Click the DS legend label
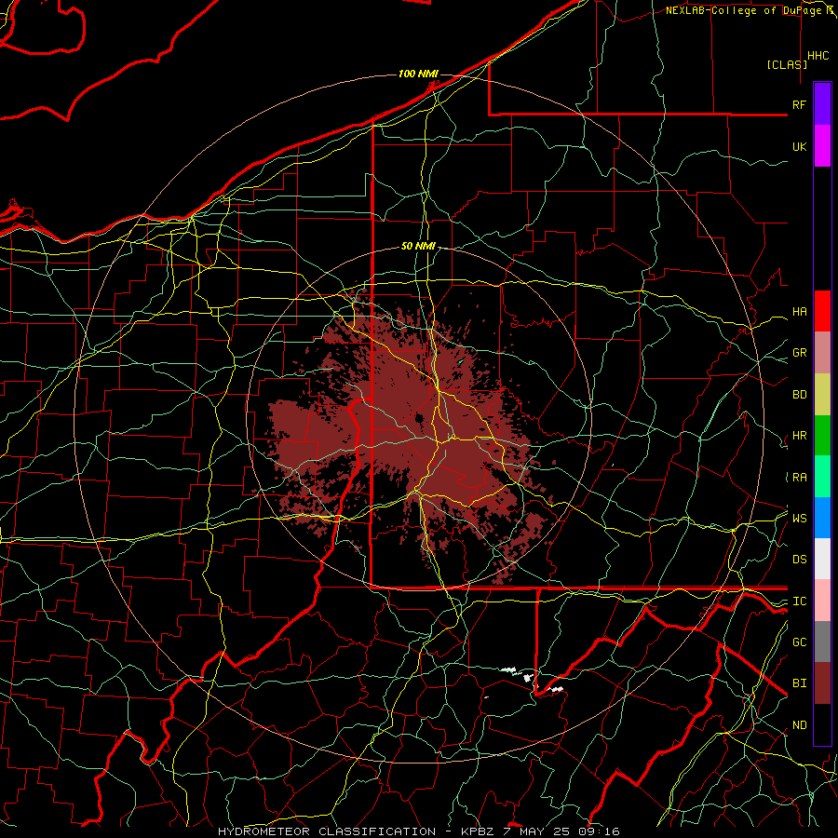Image resolution: width=838 pixels, height=838 pixels. pos(800,560)
